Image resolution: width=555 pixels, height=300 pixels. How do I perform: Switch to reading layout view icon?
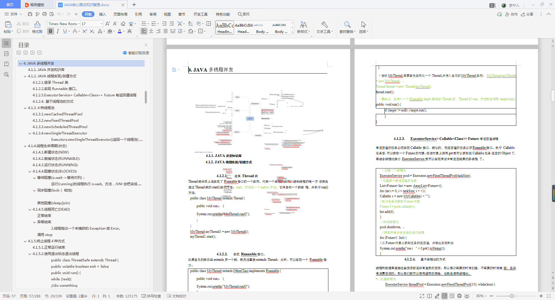430,296
